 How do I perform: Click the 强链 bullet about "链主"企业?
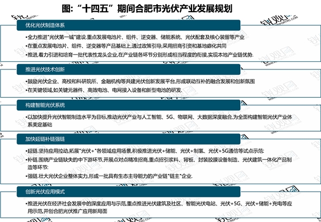[x=109, y=176]
